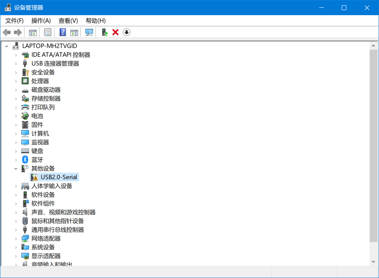The width and height of the screenshot is (379, 278).
Task: Click the 处理器 chip icon
Action: (x=25, y=81)
